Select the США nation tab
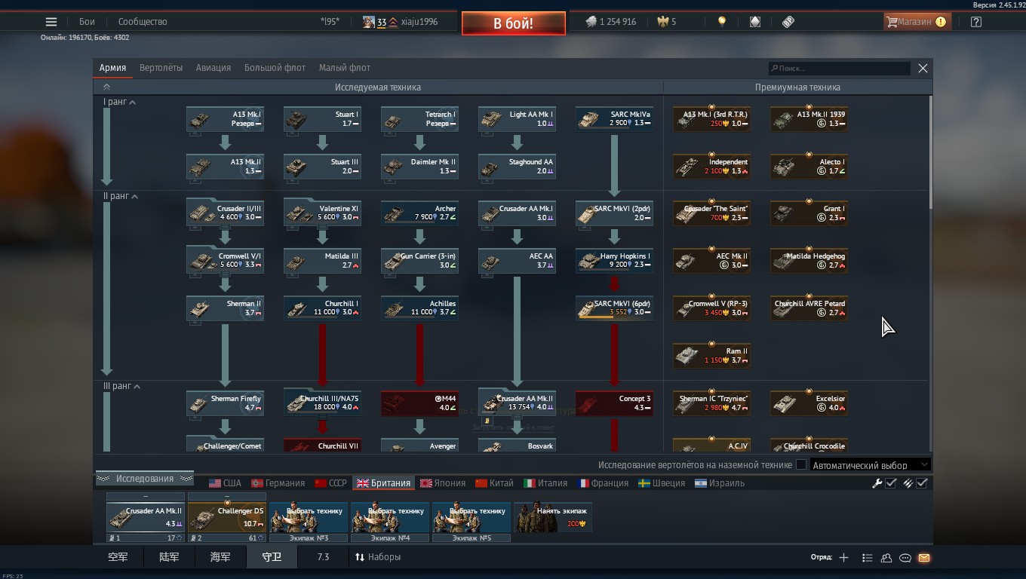Screen dimensions: 1026x579 click(x=225, y=483)
